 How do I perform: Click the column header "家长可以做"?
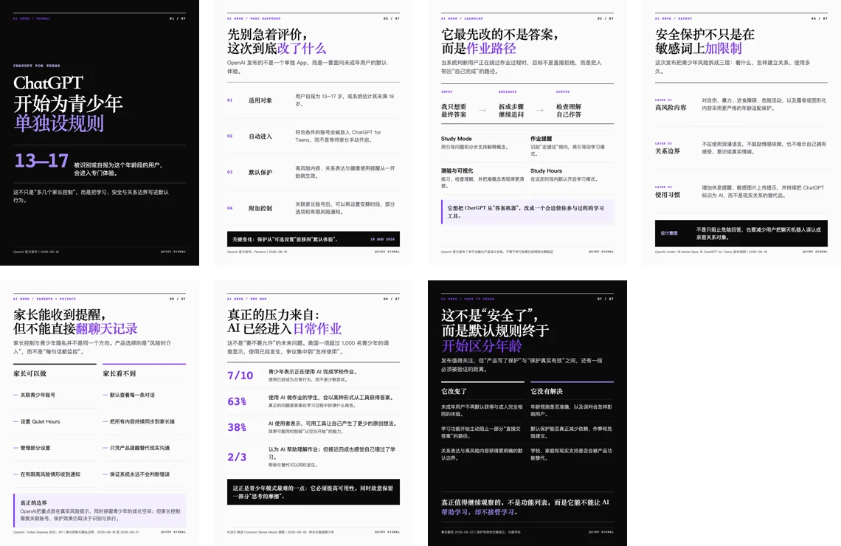click(30, 373)
